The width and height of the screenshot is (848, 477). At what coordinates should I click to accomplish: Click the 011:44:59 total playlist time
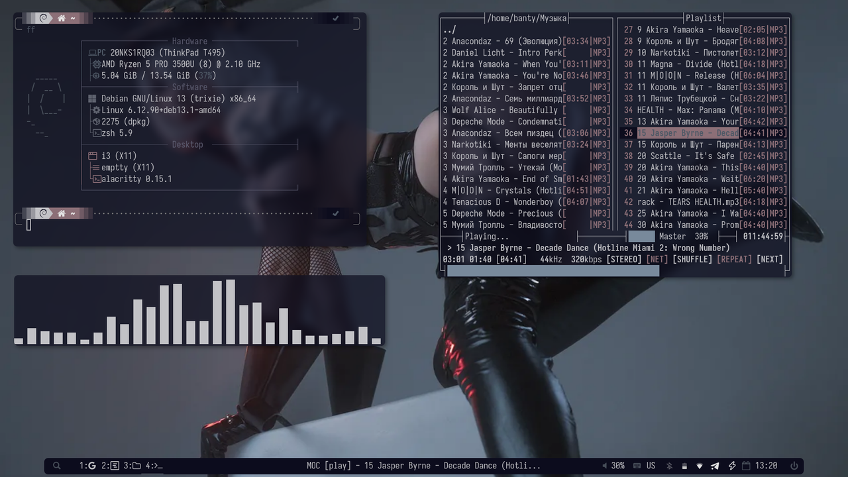pos(763,236)
